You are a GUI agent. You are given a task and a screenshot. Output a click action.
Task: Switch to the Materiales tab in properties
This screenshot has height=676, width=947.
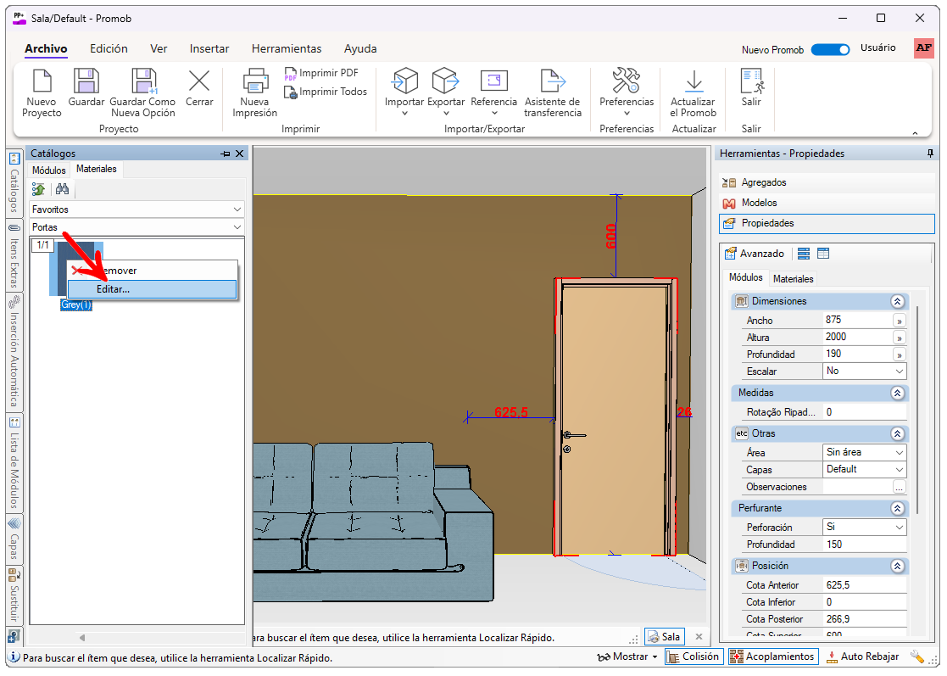[793, 279]
